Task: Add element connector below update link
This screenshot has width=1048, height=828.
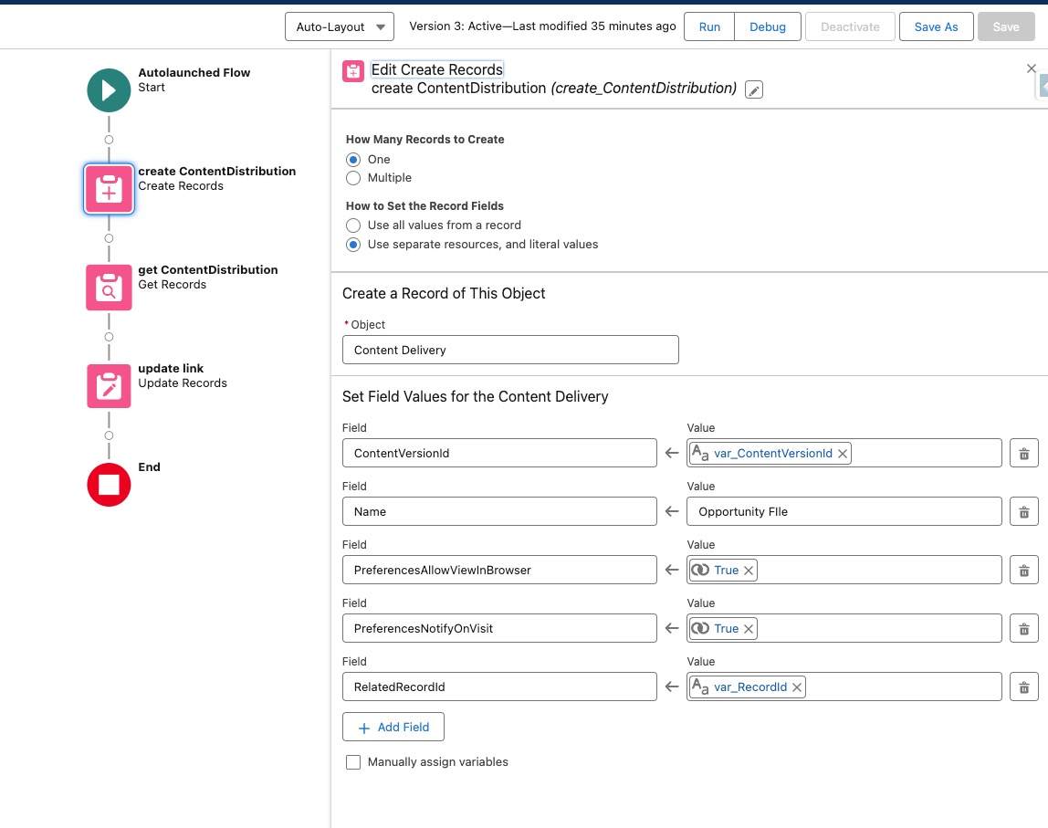Action: pyautogui.click(x=109, y=435)
